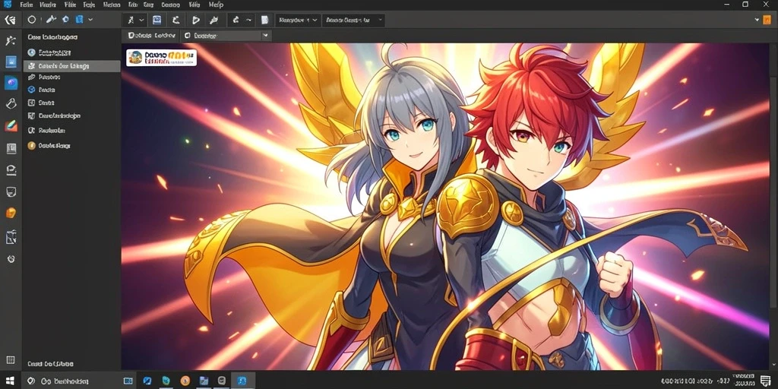Click the play triangle icon in toolbar
The width and height of the screenshot is (778, 389).
pos(196,21)
